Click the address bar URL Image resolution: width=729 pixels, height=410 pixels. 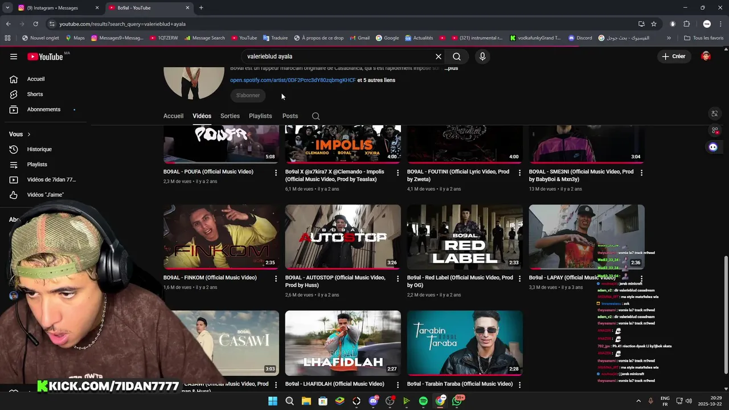pyautogui.click(x=122, y=24)
